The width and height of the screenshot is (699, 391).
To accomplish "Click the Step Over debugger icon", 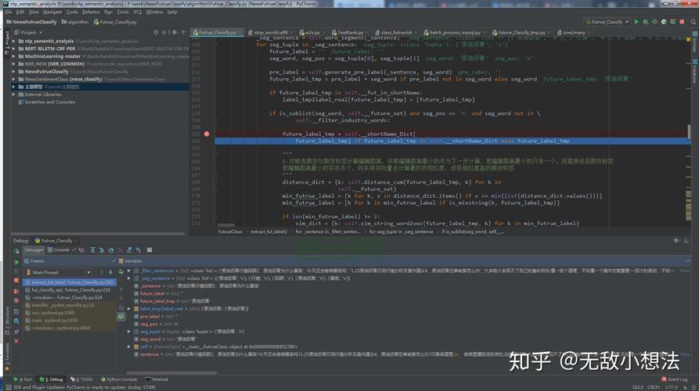I will pos(92,250).
